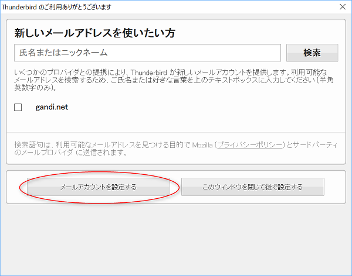Click the メールアカウントを設定する button

coord(99,187)
